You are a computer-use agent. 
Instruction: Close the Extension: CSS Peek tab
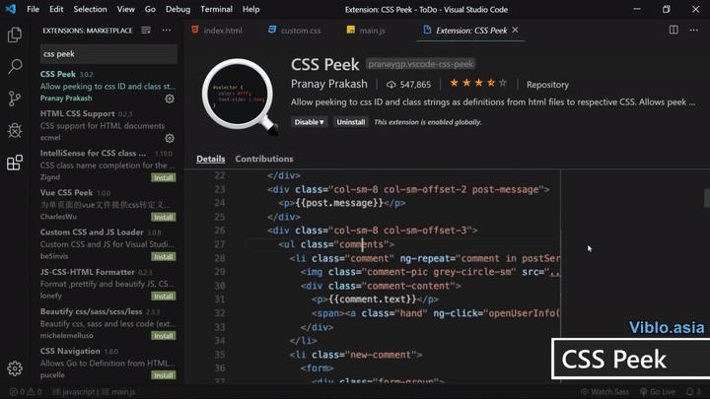pos(516,30)
